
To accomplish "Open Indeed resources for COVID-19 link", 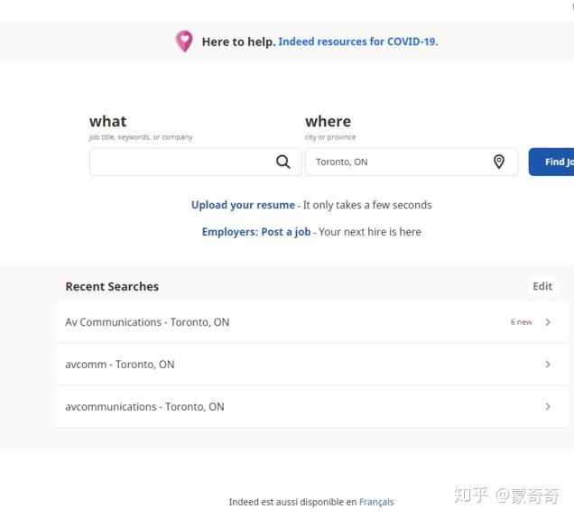I will click(358, 42).
